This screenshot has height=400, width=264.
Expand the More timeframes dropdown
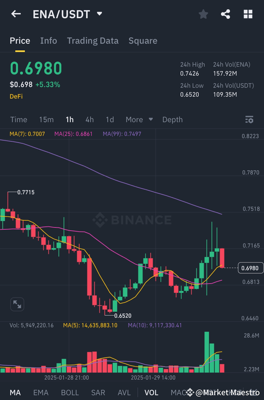click(x=138, y=120)
